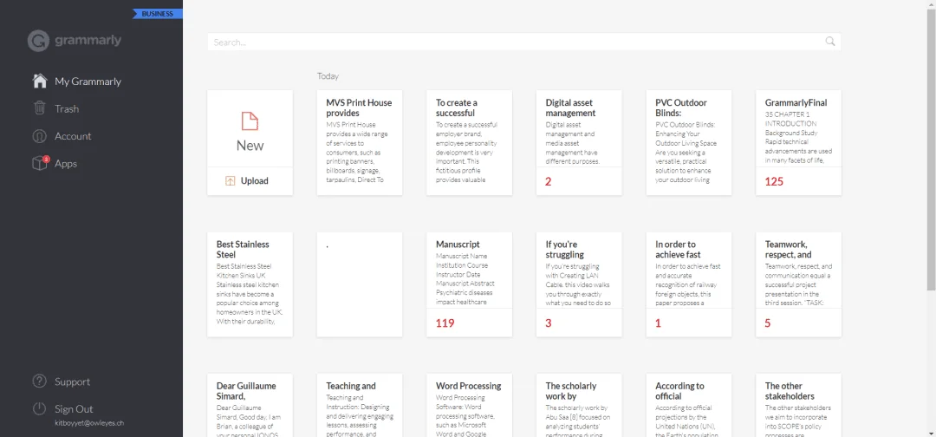Click the upload arrow icon
Viewport: 936px width, 437px height.
231,181
